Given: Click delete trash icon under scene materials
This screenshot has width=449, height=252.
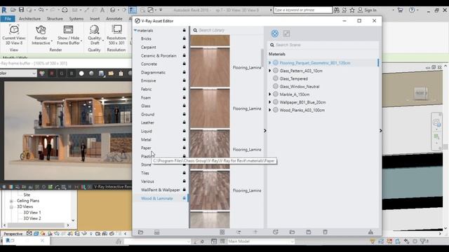Looking at the screenshot, I should (325, 232).
